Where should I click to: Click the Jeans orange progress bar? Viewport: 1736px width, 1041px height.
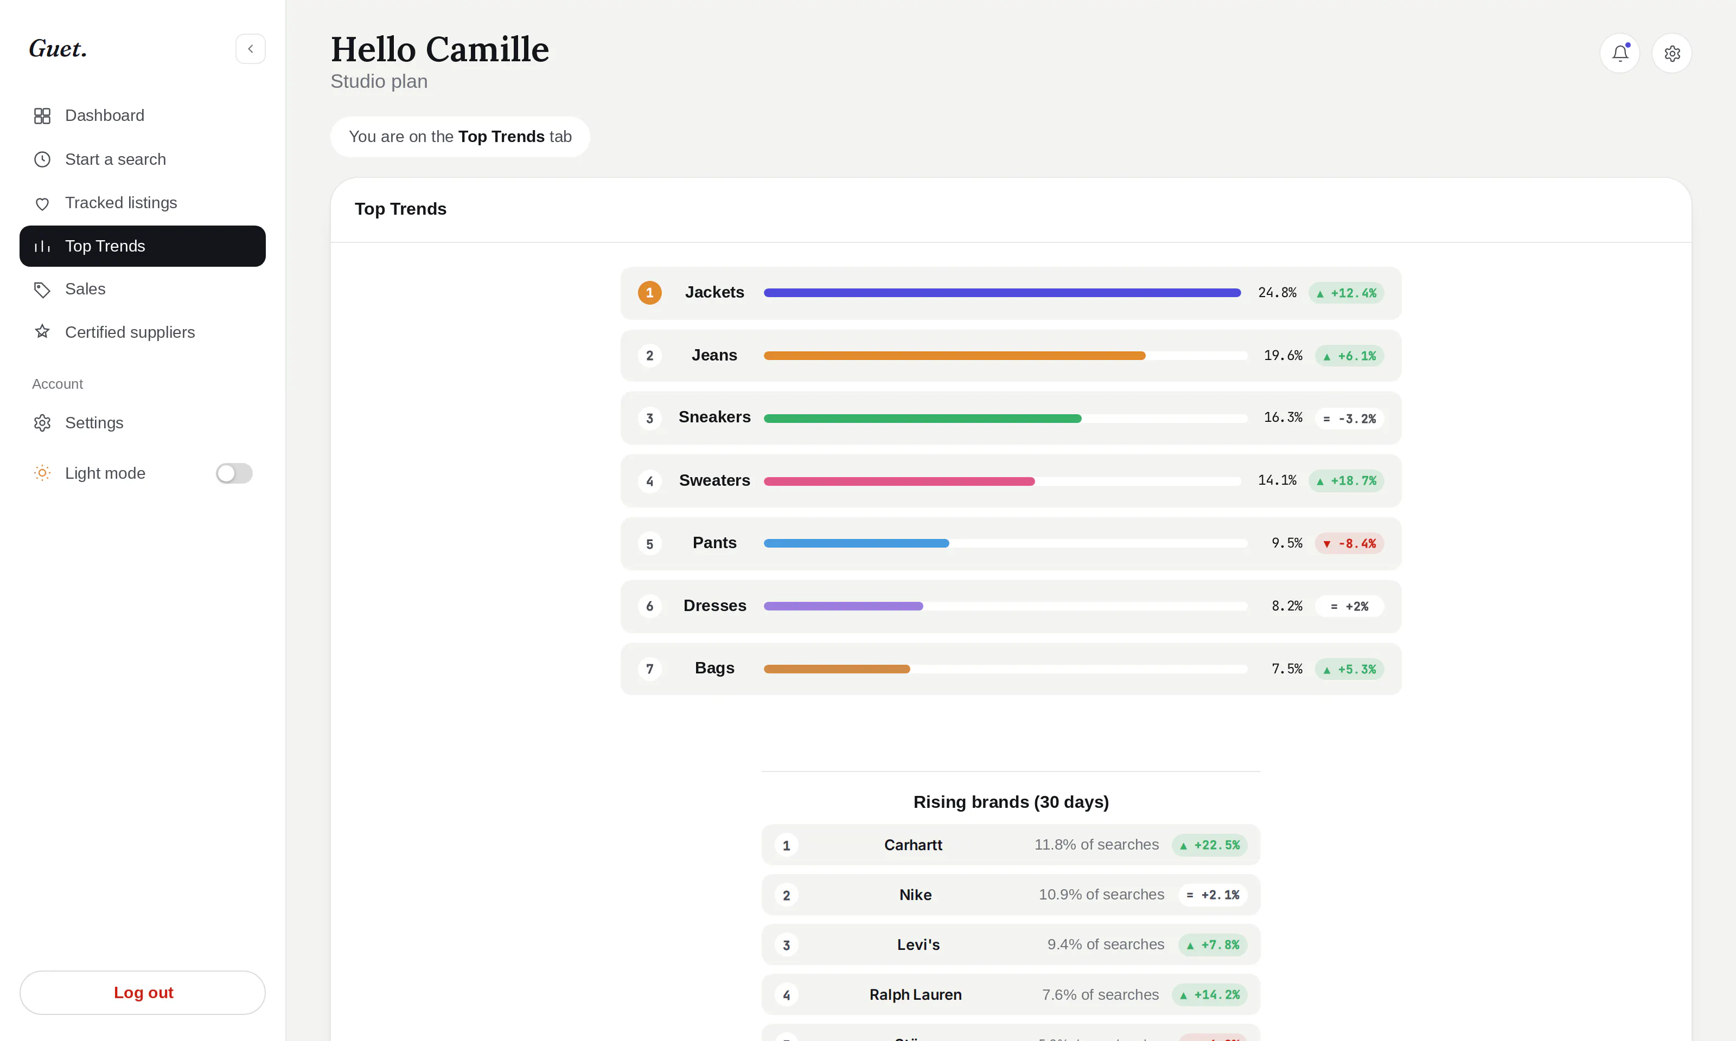pos(954,356)
